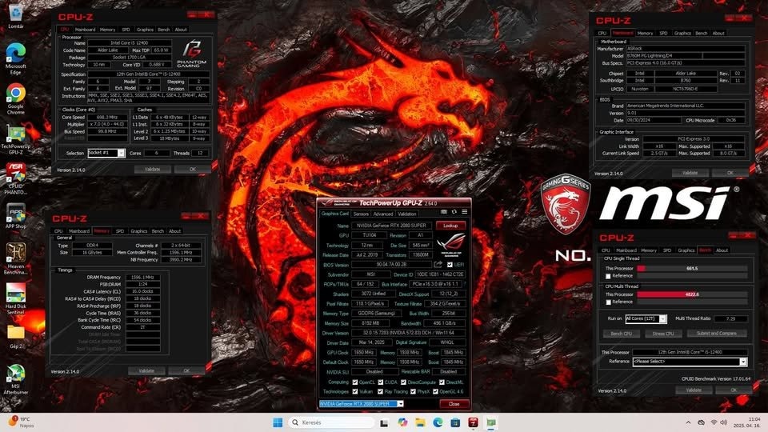
Task: Select the TechPowerUp GPU-Z desktop shortcut
Action: tap(16, 139)
